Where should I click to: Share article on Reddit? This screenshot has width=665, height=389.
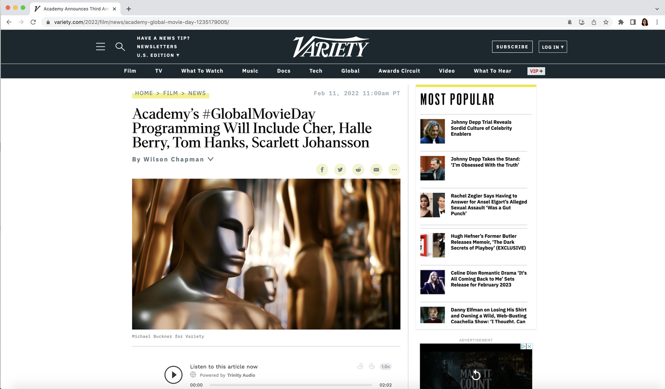(x=358, y=170)
